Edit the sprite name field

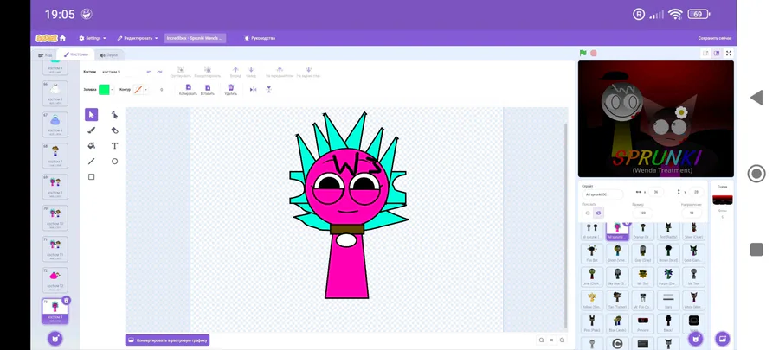pos(603,194)
